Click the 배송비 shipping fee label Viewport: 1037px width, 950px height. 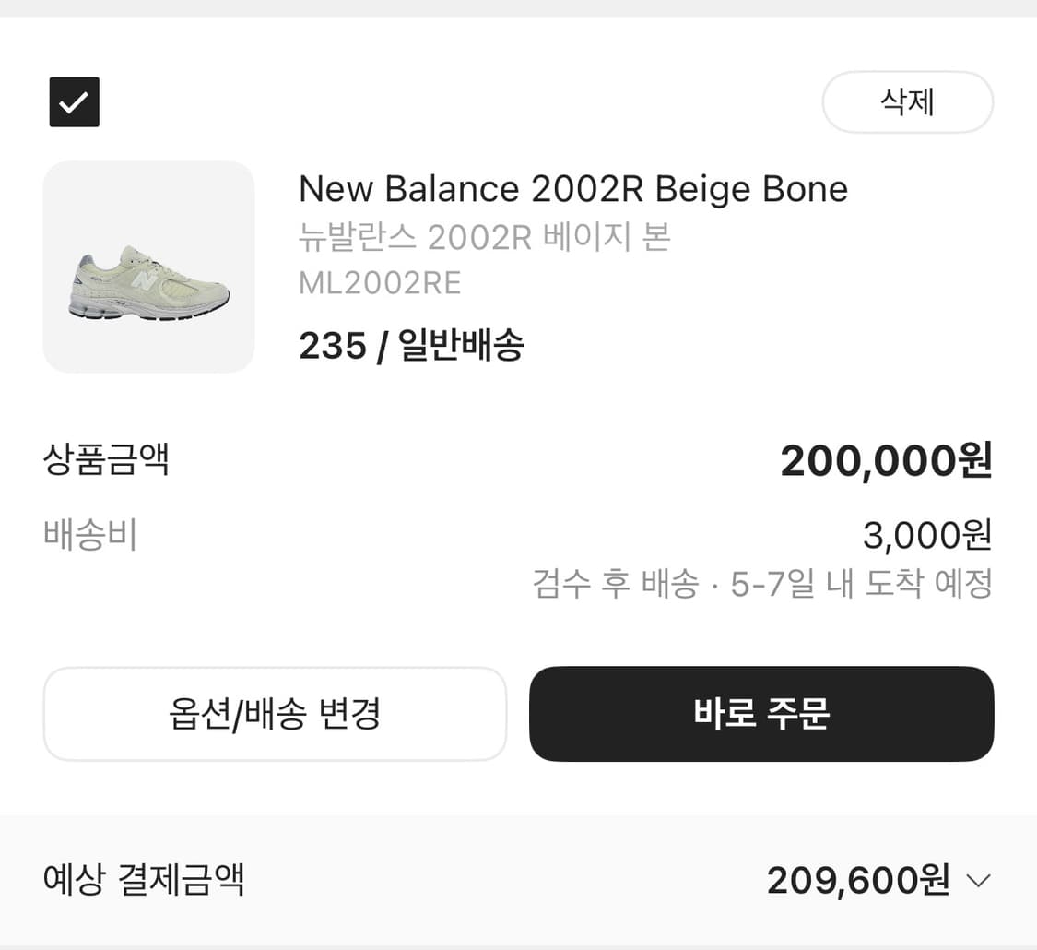[88, 535]
